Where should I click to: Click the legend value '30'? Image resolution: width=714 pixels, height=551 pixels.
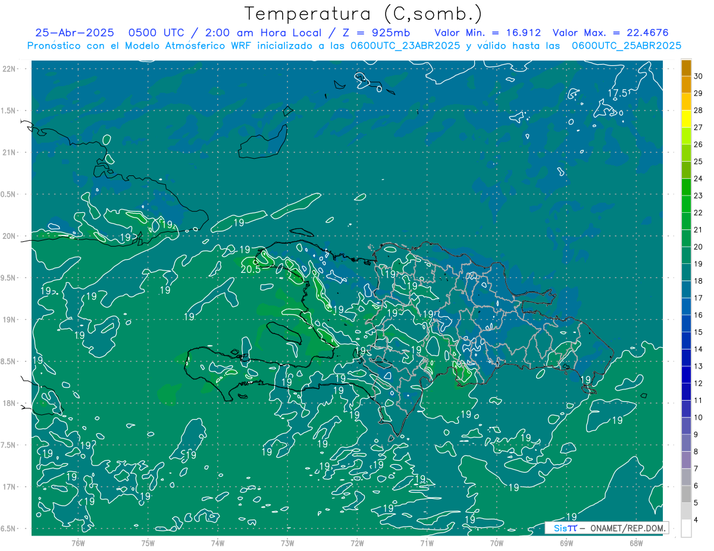pyautogui.click(x=698, y=76)
